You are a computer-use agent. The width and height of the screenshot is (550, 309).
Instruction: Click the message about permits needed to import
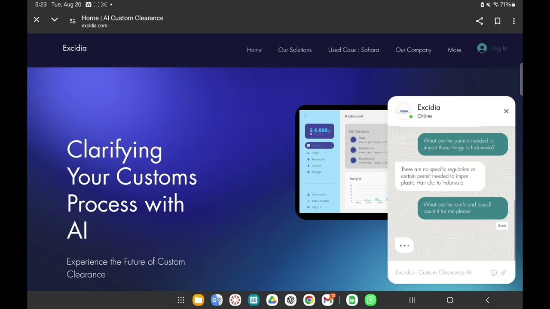pos(463,144)
